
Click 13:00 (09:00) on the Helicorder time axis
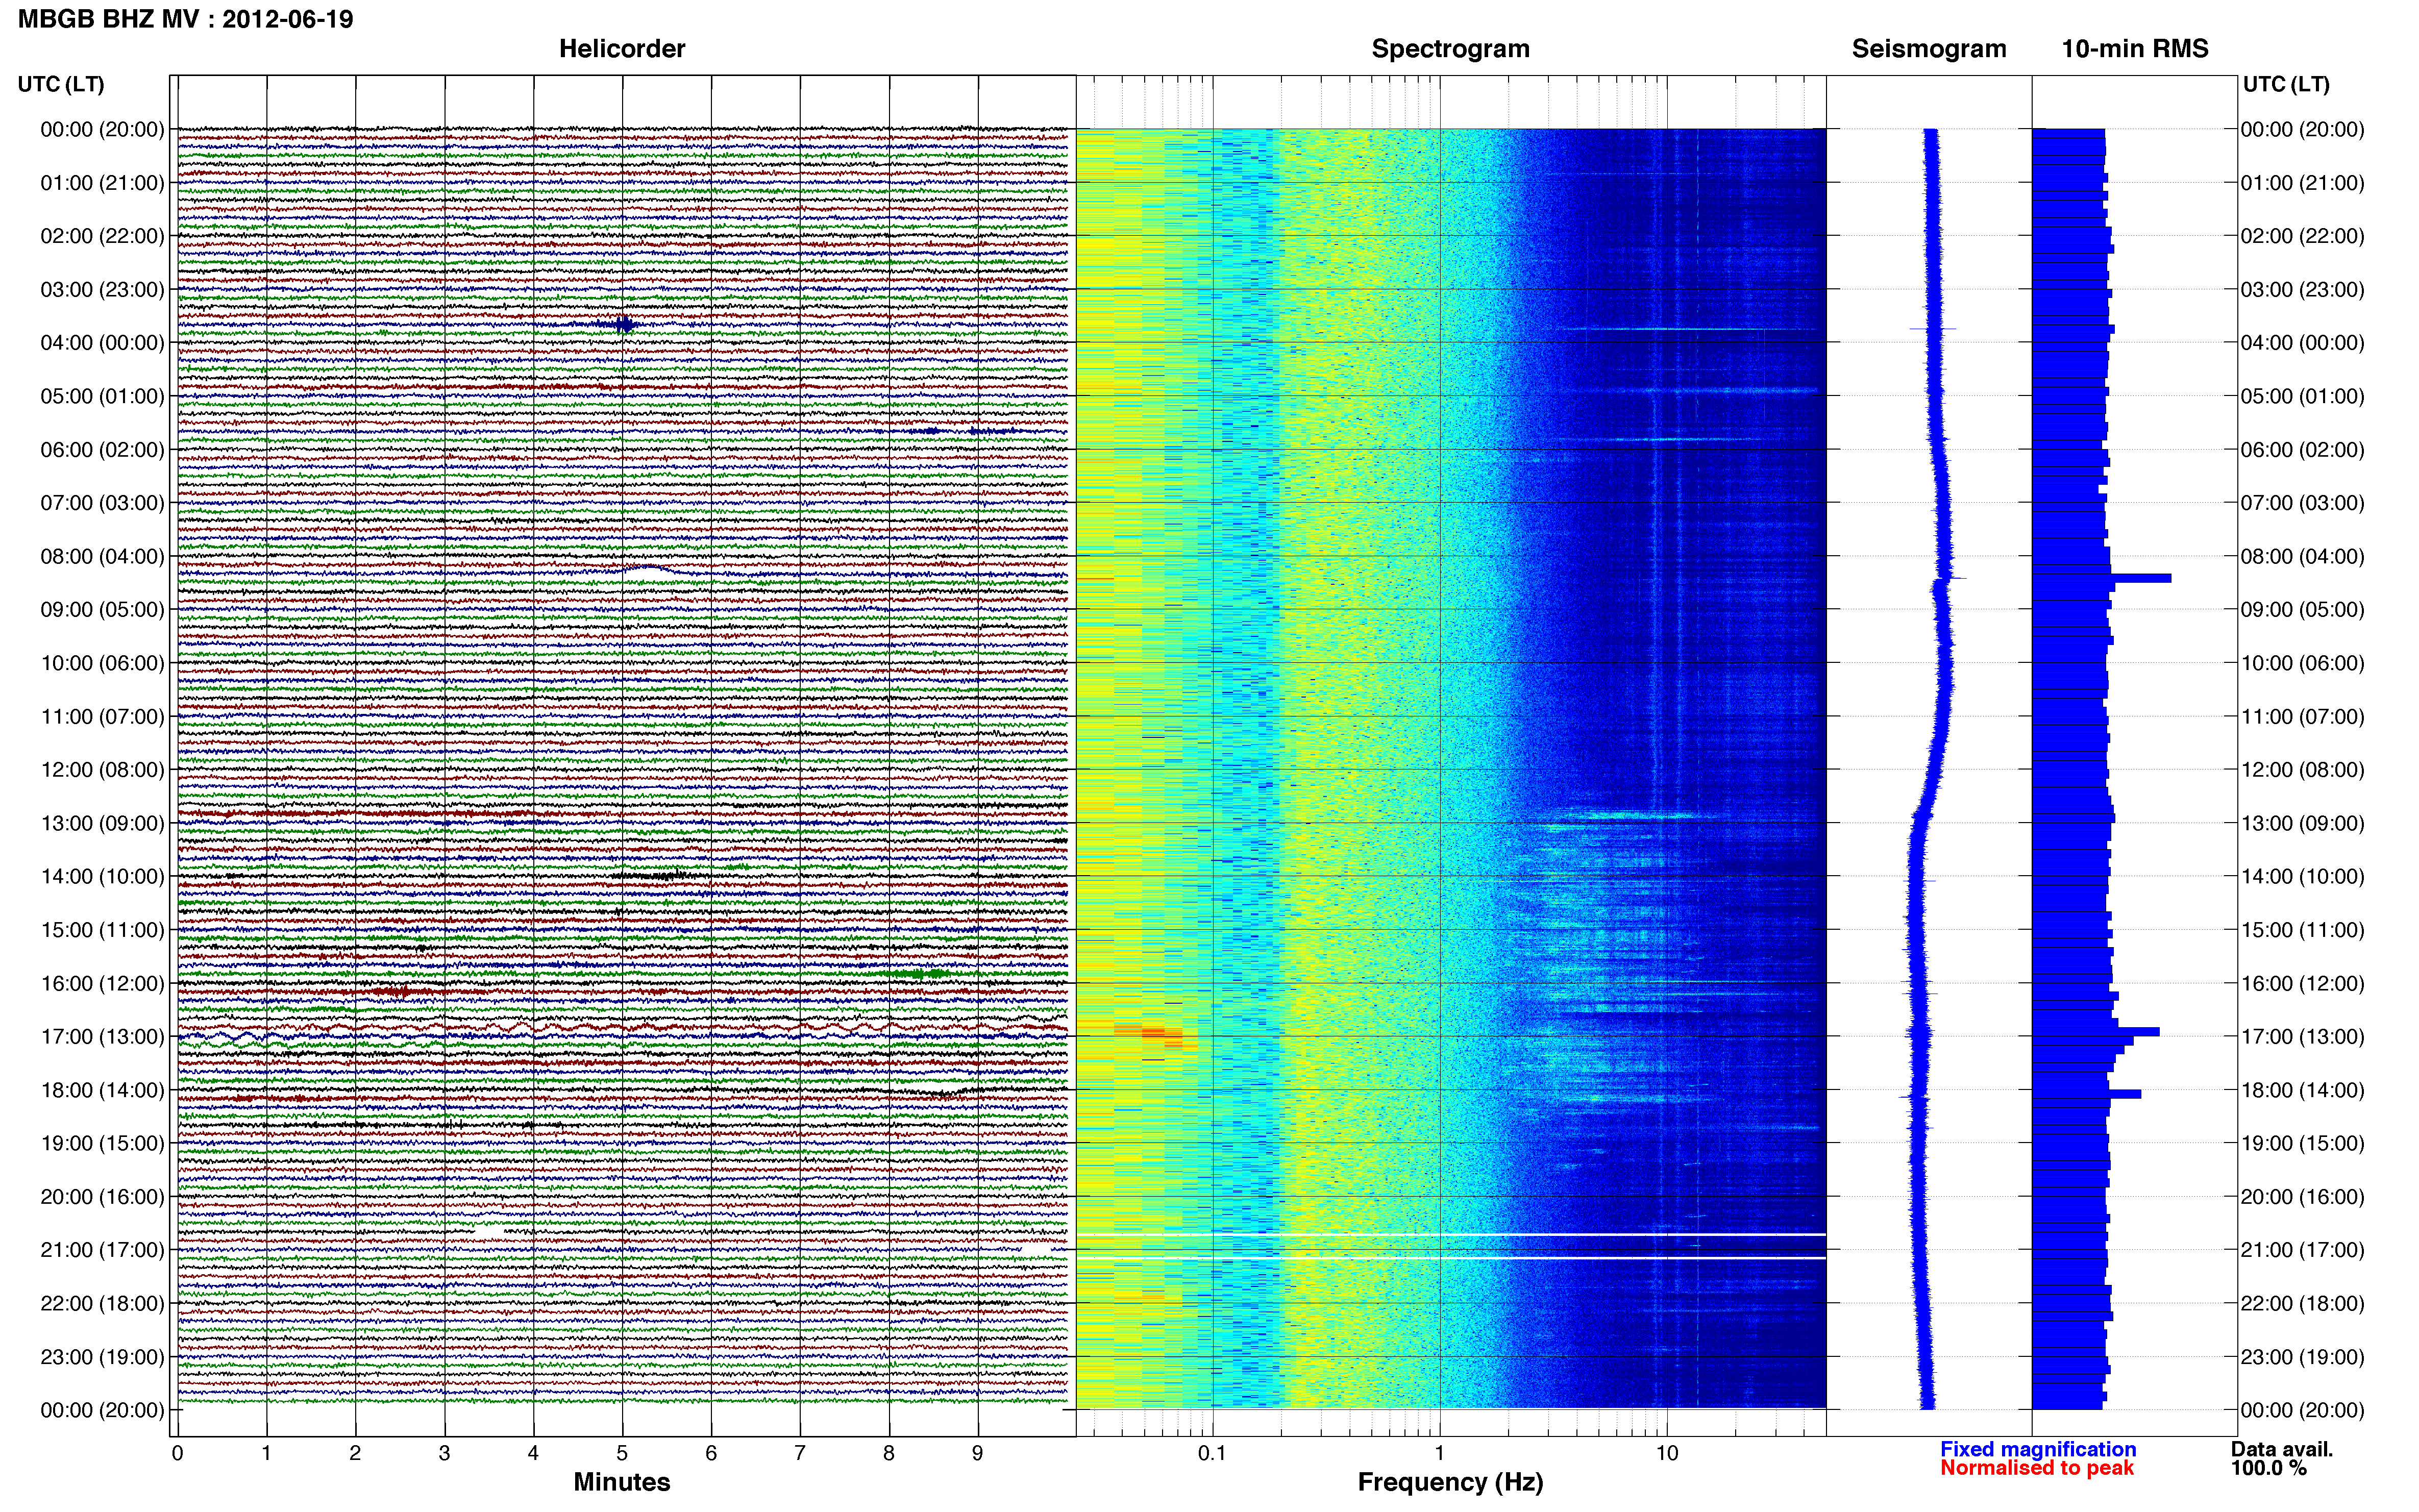coord(102,823)
